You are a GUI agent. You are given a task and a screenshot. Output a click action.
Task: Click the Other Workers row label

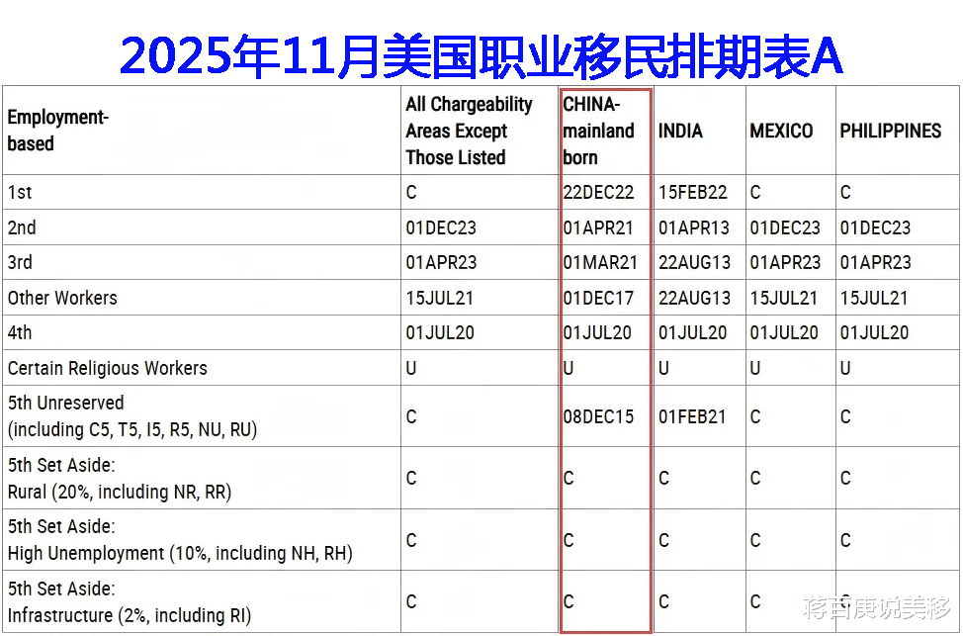point(62,298)
